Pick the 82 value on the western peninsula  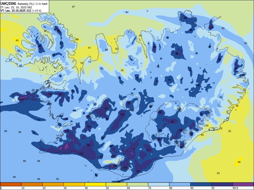click(21, 66)
